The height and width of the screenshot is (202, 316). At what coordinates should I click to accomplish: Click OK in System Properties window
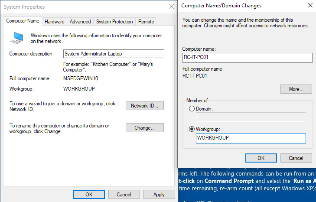(x=89, y=195)
